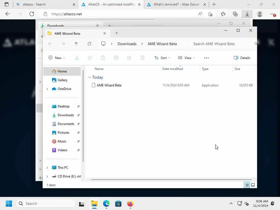Switch to large thumbnails view in the status bar
The height and width of the screenshot is (210, 280).
(x=253, y=185)
